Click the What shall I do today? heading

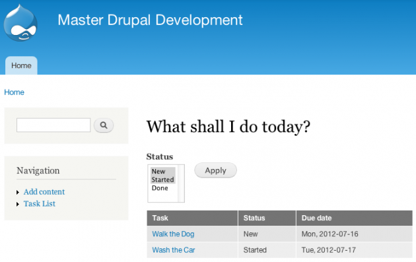click(x=228, y=127)
